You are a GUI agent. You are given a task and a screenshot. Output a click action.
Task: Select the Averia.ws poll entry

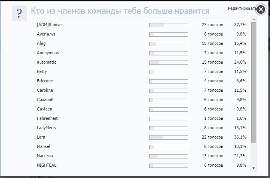click(x=46, y=34)
